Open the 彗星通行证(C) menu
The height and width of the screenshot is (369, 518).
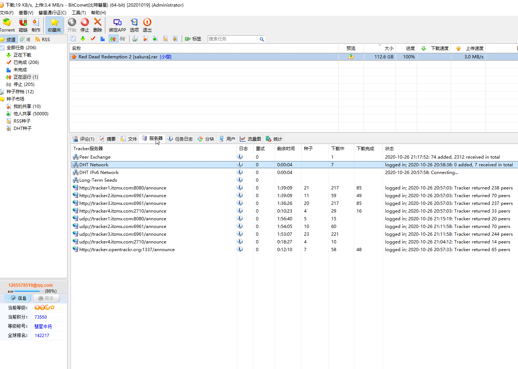(x=52, y=12)
